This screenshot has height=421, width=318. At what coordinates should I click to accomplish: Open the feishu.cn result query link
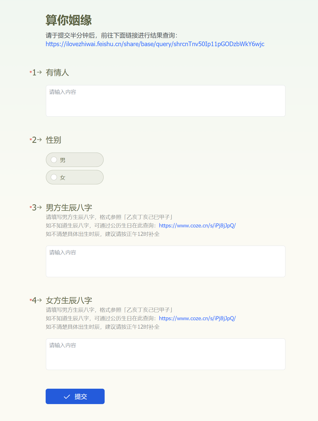point(155,44)
